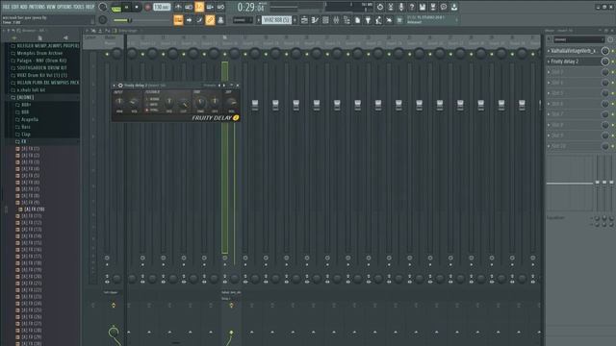Open the Browser view icon
Screen dimensions: 616x346
coord(346,20)
